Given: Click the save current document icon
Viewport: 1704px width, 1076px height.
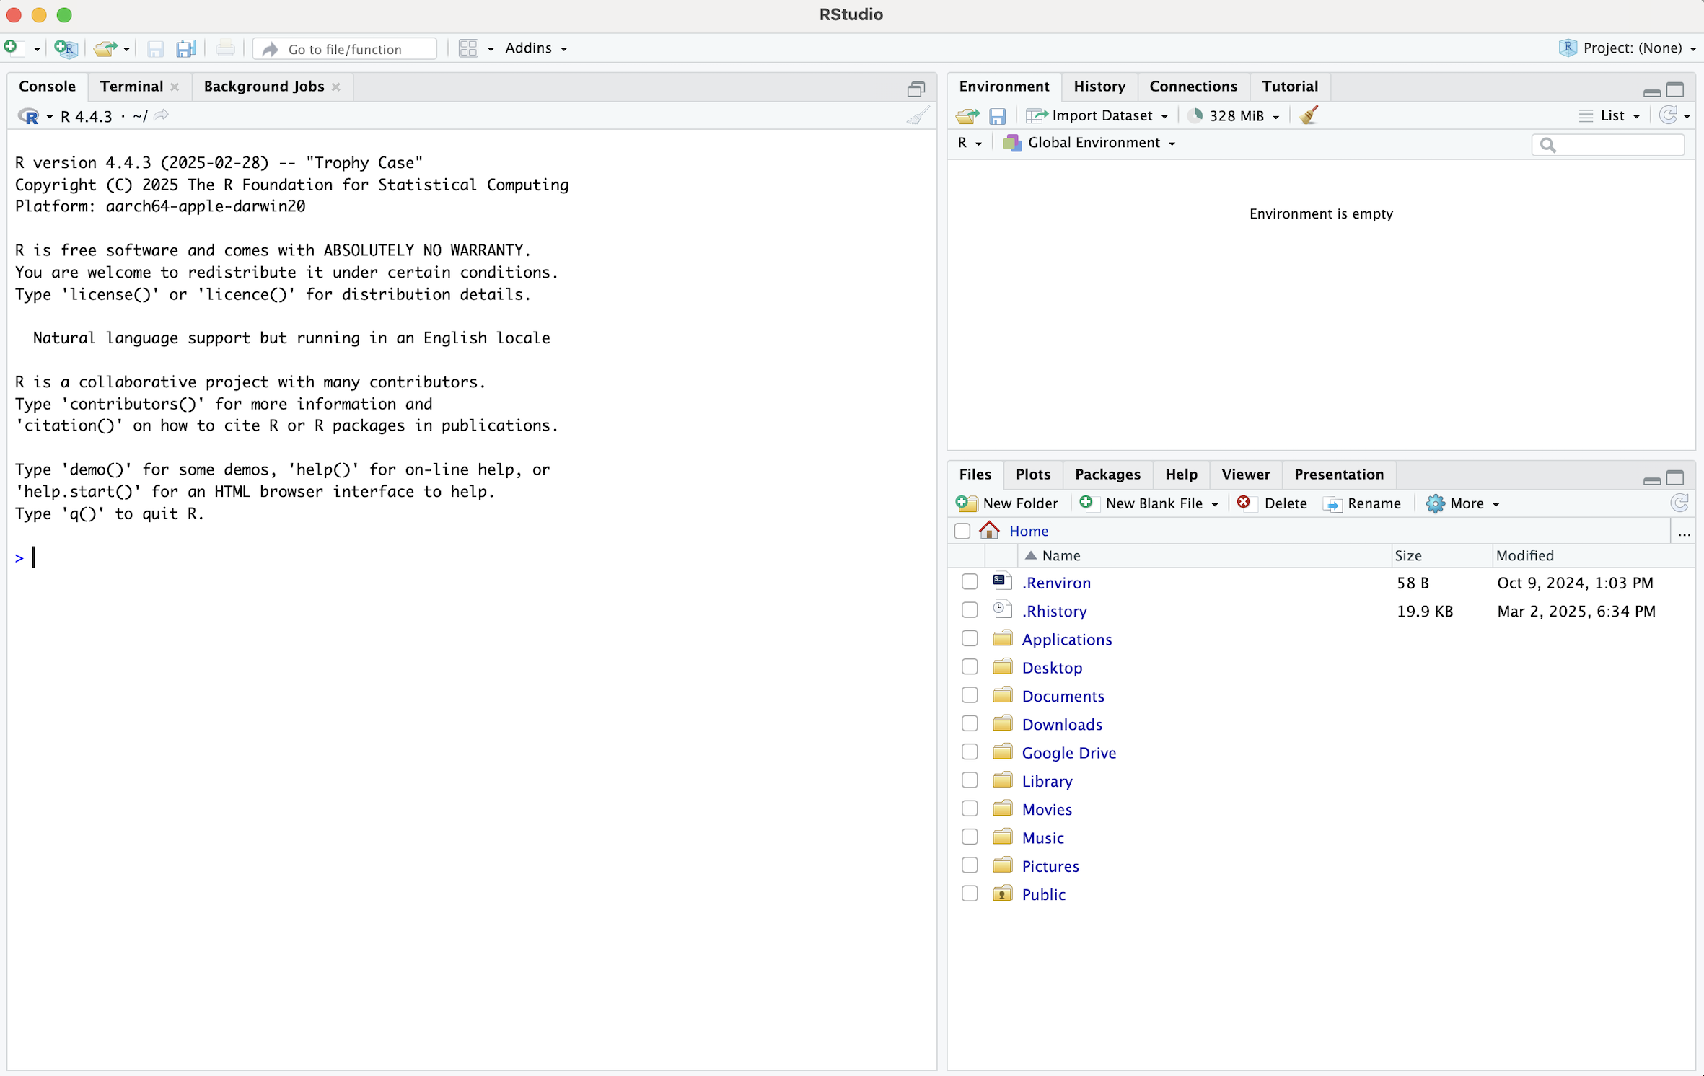Looking at the screenshot, I should (x=154, y=48).
